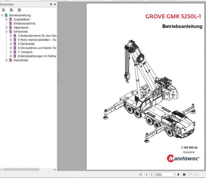
Task: Go to the previous page
Action: (146, 174)
